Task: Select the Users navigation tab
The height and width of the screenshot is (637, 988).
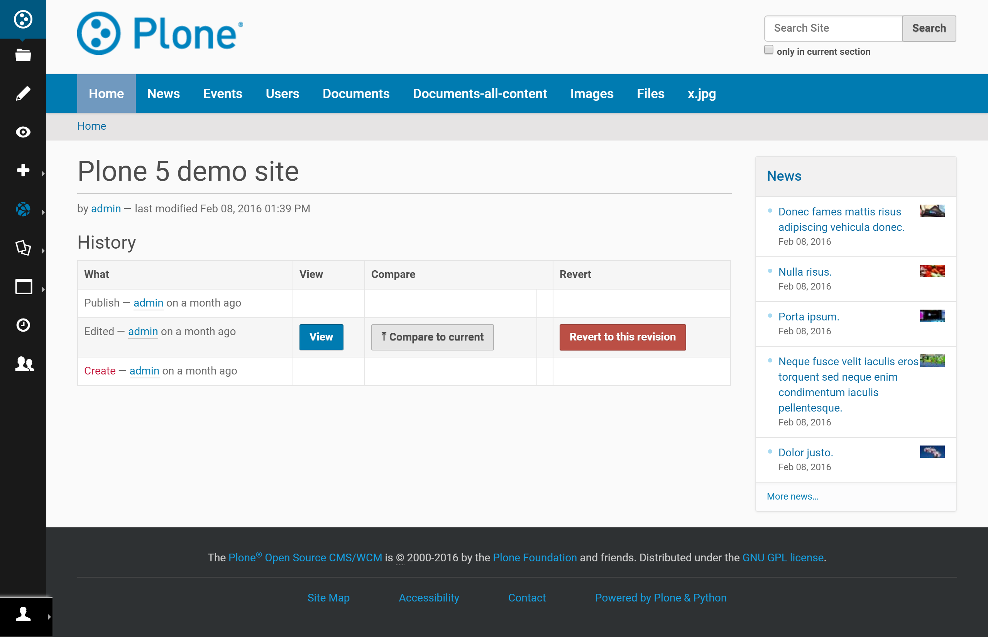Action: click(x=283, y=93)
